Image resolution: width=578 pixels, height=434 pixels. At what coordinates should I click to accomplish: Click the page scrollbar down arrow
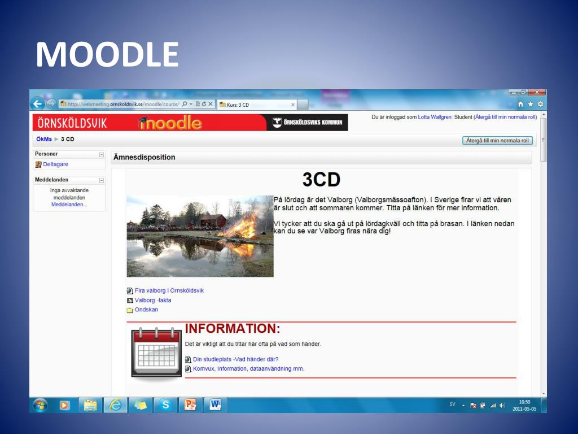point(544,394)
